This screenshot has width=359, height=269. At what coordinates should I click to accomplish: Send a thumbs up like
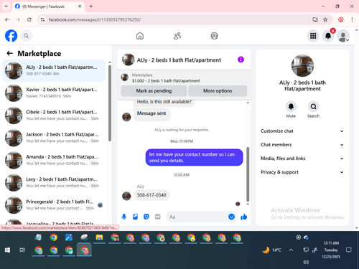[244, 217]
